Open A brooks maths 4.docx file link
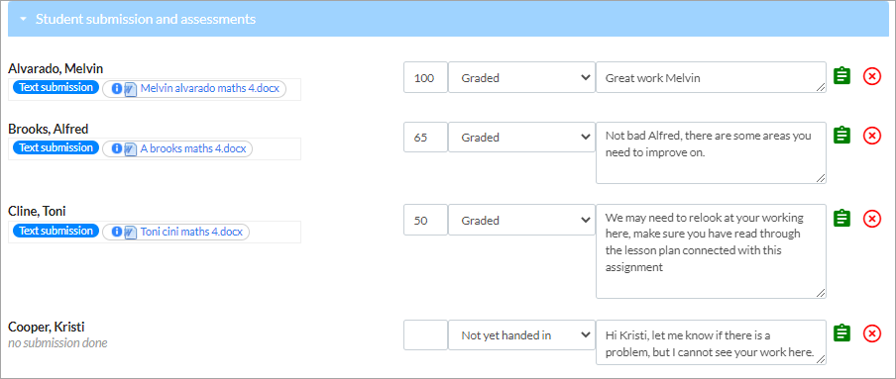The image size is (896, 379). pyautogui.click(x=193, y=148)
